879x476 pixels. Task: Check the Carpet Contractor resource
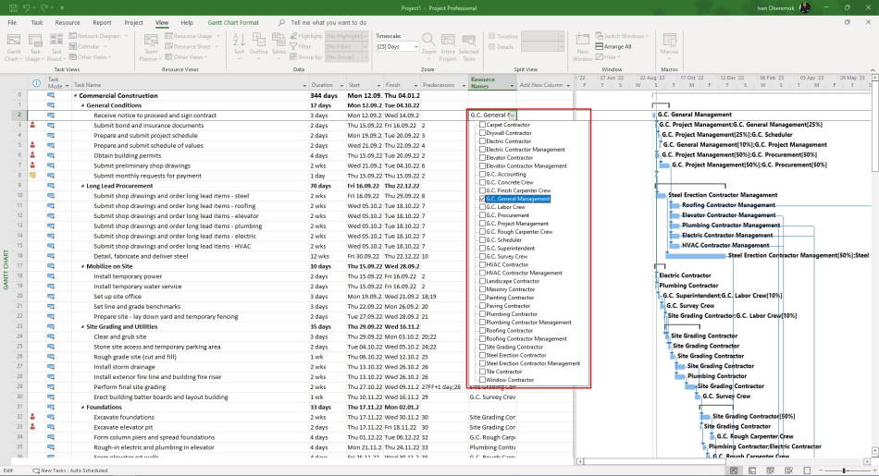tap(483, 125)
